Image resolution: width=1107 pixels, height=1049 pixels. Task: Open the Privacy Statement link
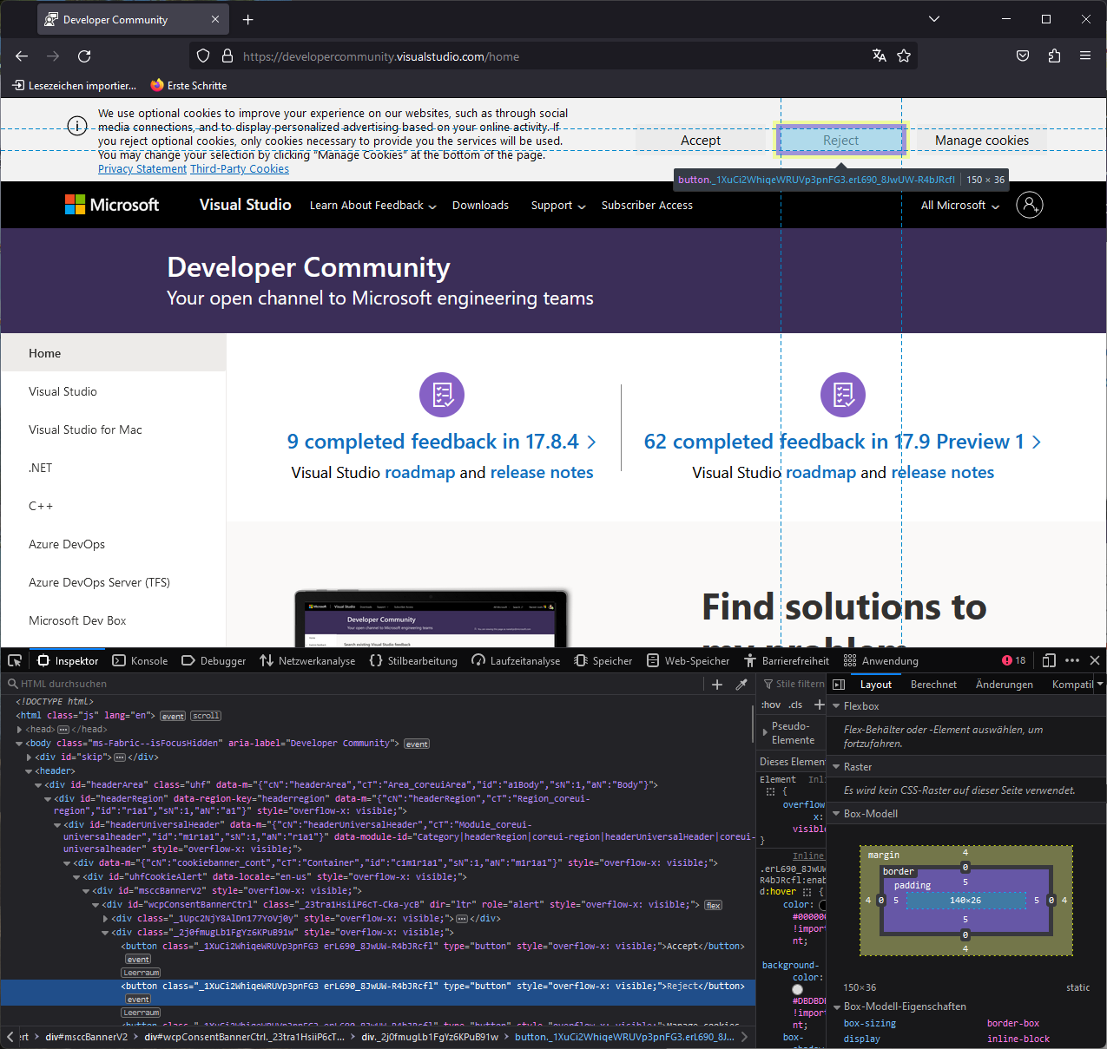click(x=142, y=168)
